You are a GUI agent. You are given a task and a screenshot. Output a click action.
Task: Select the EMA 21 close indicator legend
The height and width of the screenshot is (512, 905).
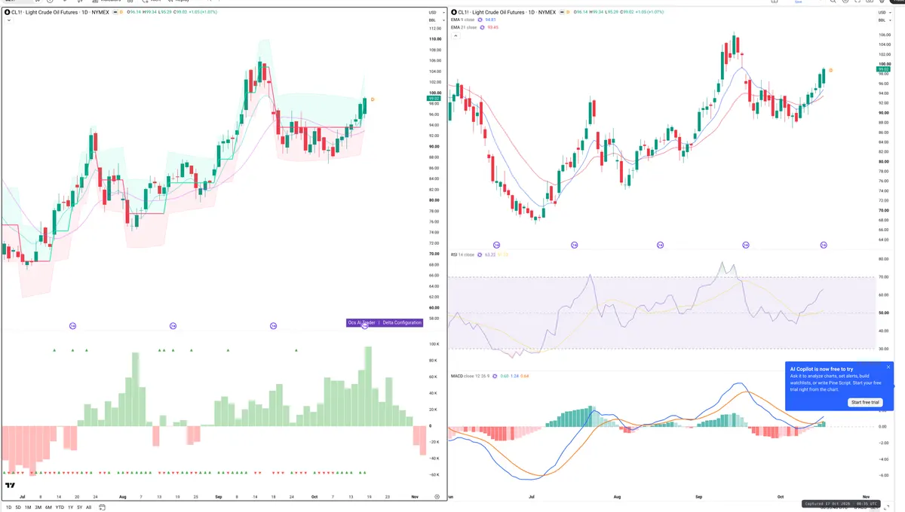point(465,27)
